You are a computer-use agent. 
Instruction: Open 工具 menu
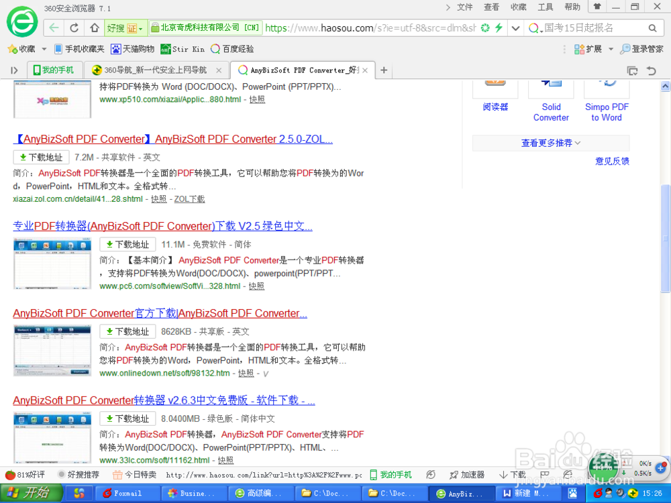(545, 7)
